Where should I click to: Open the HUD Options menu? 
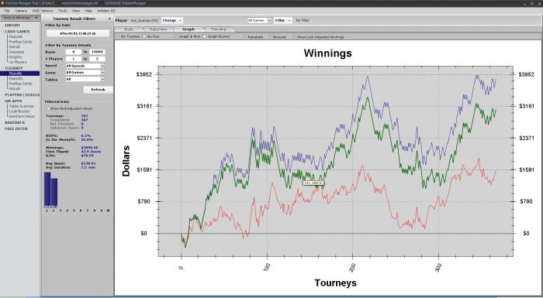(42, 11)
